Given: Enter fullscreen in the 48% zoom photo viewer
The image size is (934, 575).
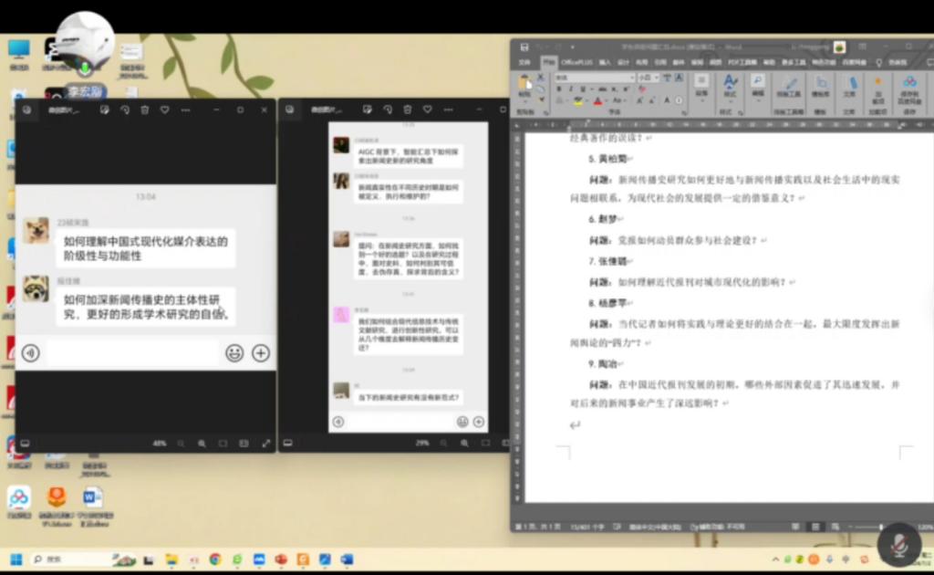Looking at the screenshot, I should (266, 444).
